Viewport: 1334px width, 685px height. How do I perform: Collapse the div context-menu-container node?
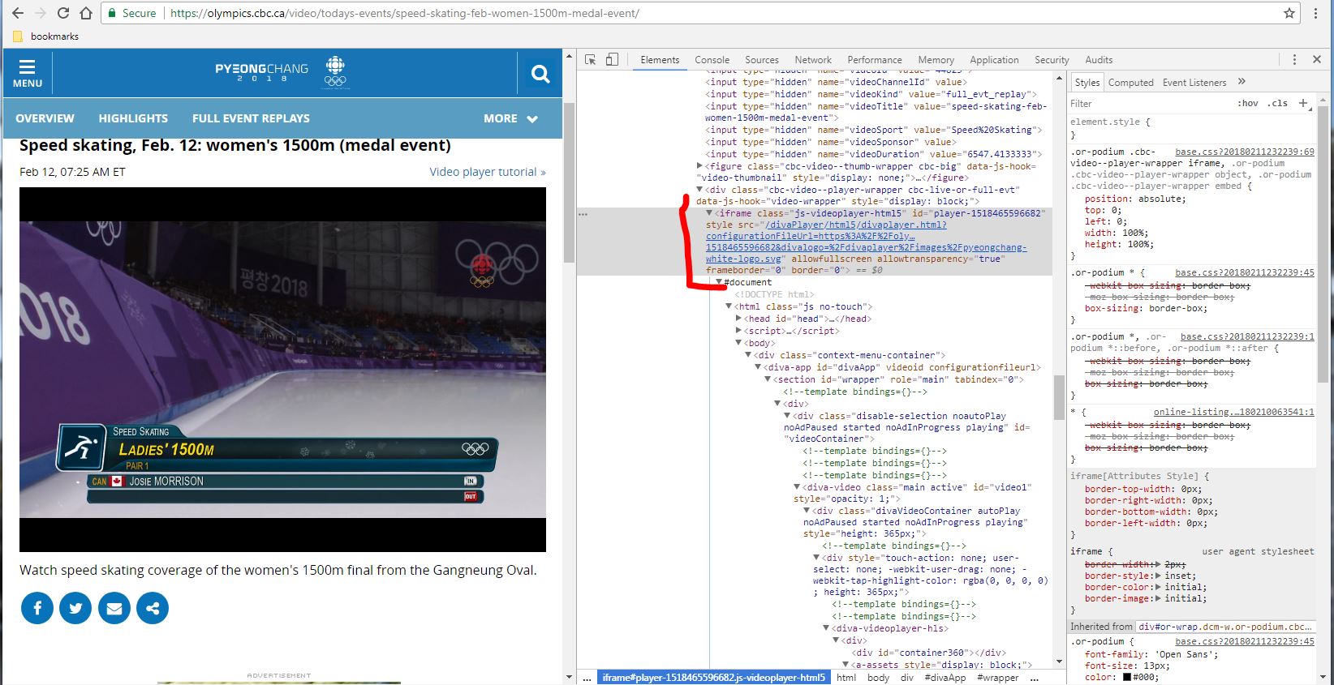coord(748,355)
